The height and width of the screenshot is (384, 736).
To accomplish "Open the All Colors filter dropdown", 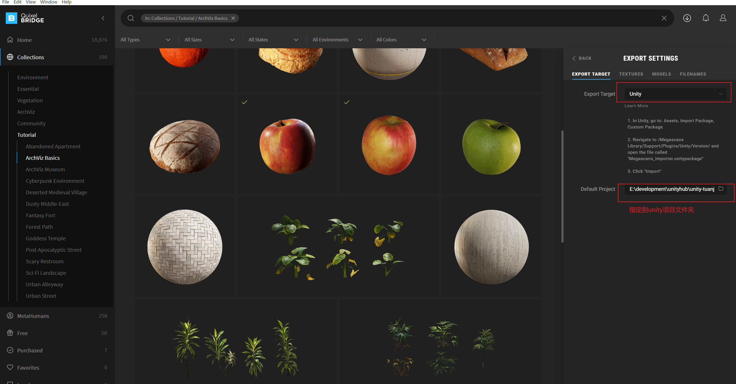I will [x=401, y=40].
